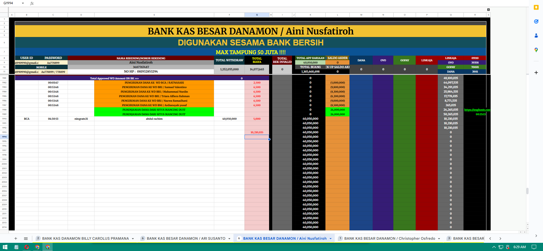
Task: Select the account number 3687767487 cell
Action: pos(141,67)
